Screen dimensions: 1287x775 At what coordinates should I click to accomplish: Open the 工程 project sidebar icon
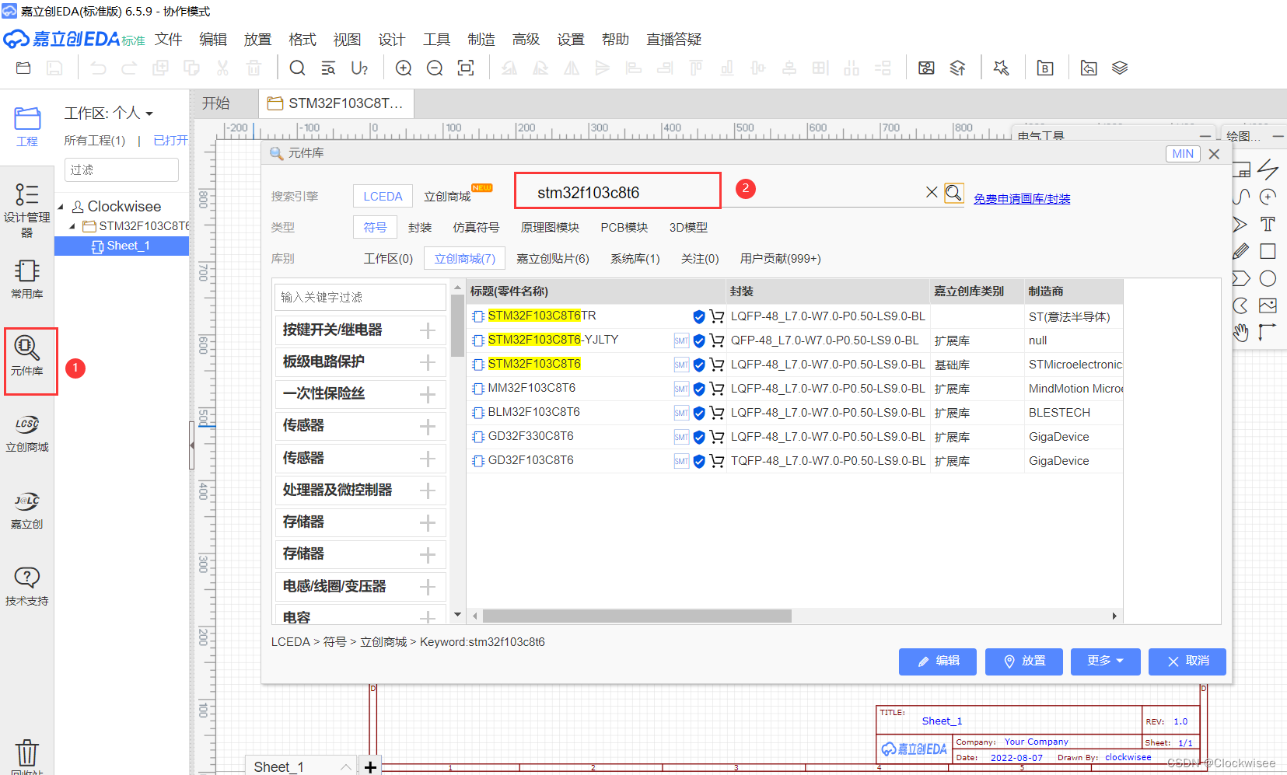(x=27, y=127)
